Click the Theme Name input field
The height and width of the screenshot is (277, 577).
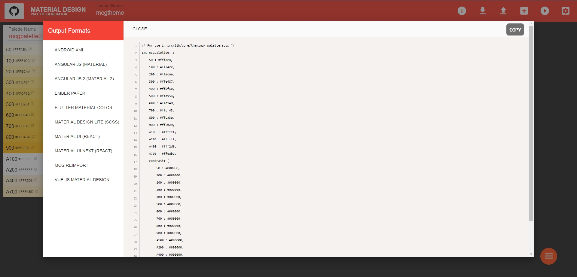click(x=132, y=13)
